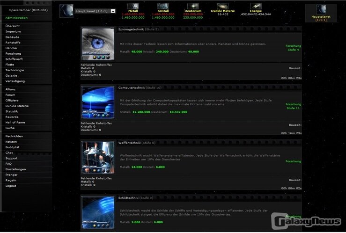
Task: Open the Waffentechnik image thumbnail
Action: (98, 157)
